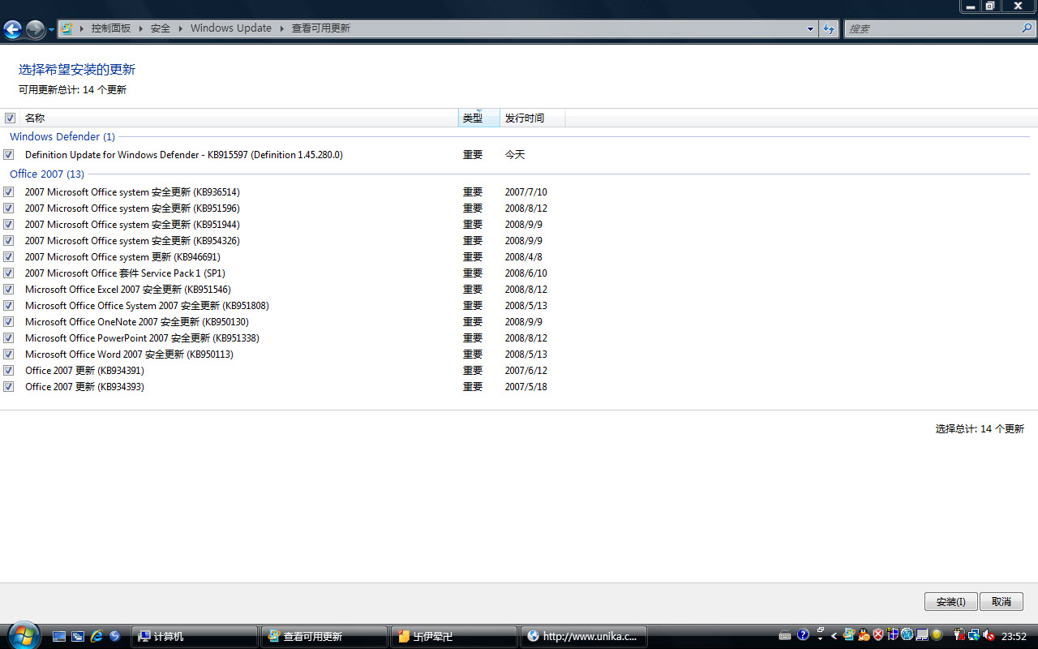Expand the address bar history dropdown
The width and height of the screenshot is (1038, 649).
pos(811,28)
